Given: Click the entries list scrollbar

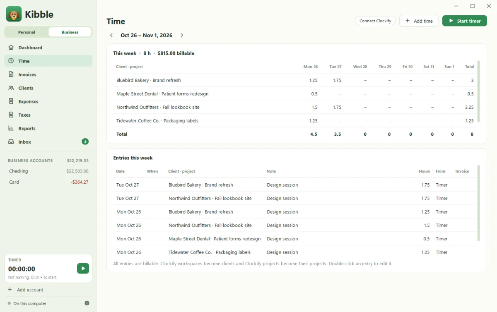Looking at the screenshot, I should coord(479,203).
